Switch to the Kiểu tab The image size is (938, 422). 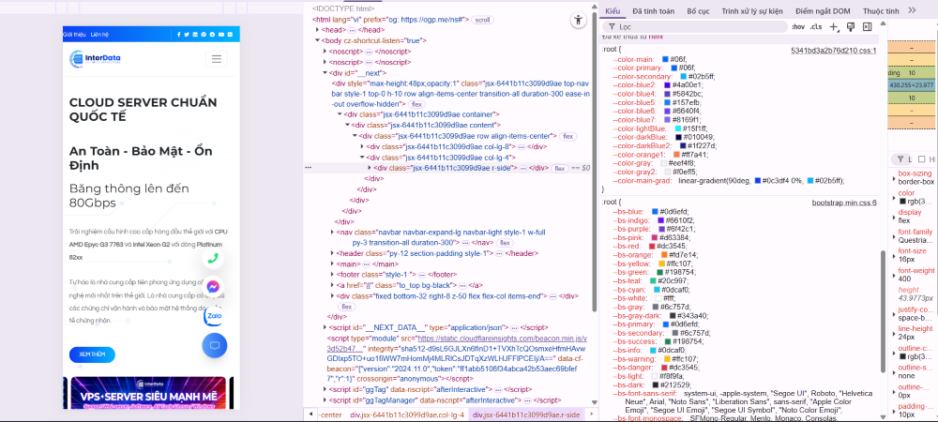click(613, 10)
